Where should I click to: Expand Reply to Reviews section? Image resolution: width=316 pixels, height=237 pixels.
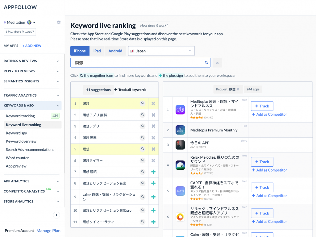point(31,71)
